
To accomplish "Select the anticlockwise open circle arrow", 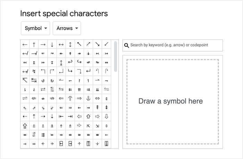I will [x=43, y=81].
